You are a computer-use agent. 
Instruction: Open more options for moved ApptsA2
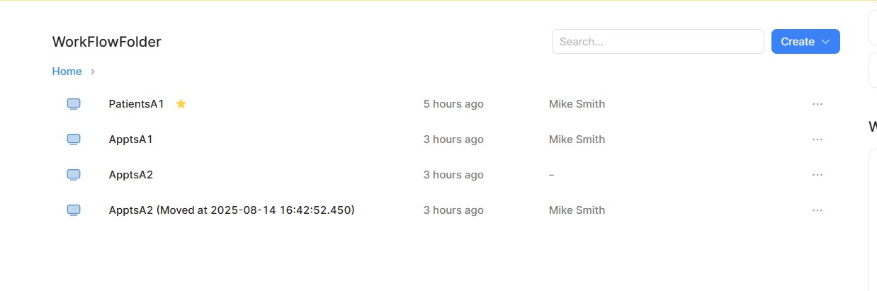point(817,210)
